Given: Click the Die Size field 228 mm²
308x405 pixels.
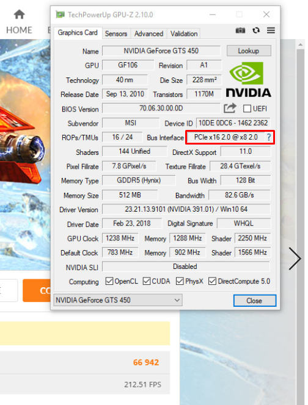Looking at the screenshot, I should coord(204,80).
